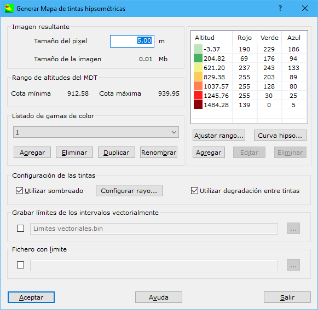Enable Grabar límites vectorialmente checkbox

(20, 229)
